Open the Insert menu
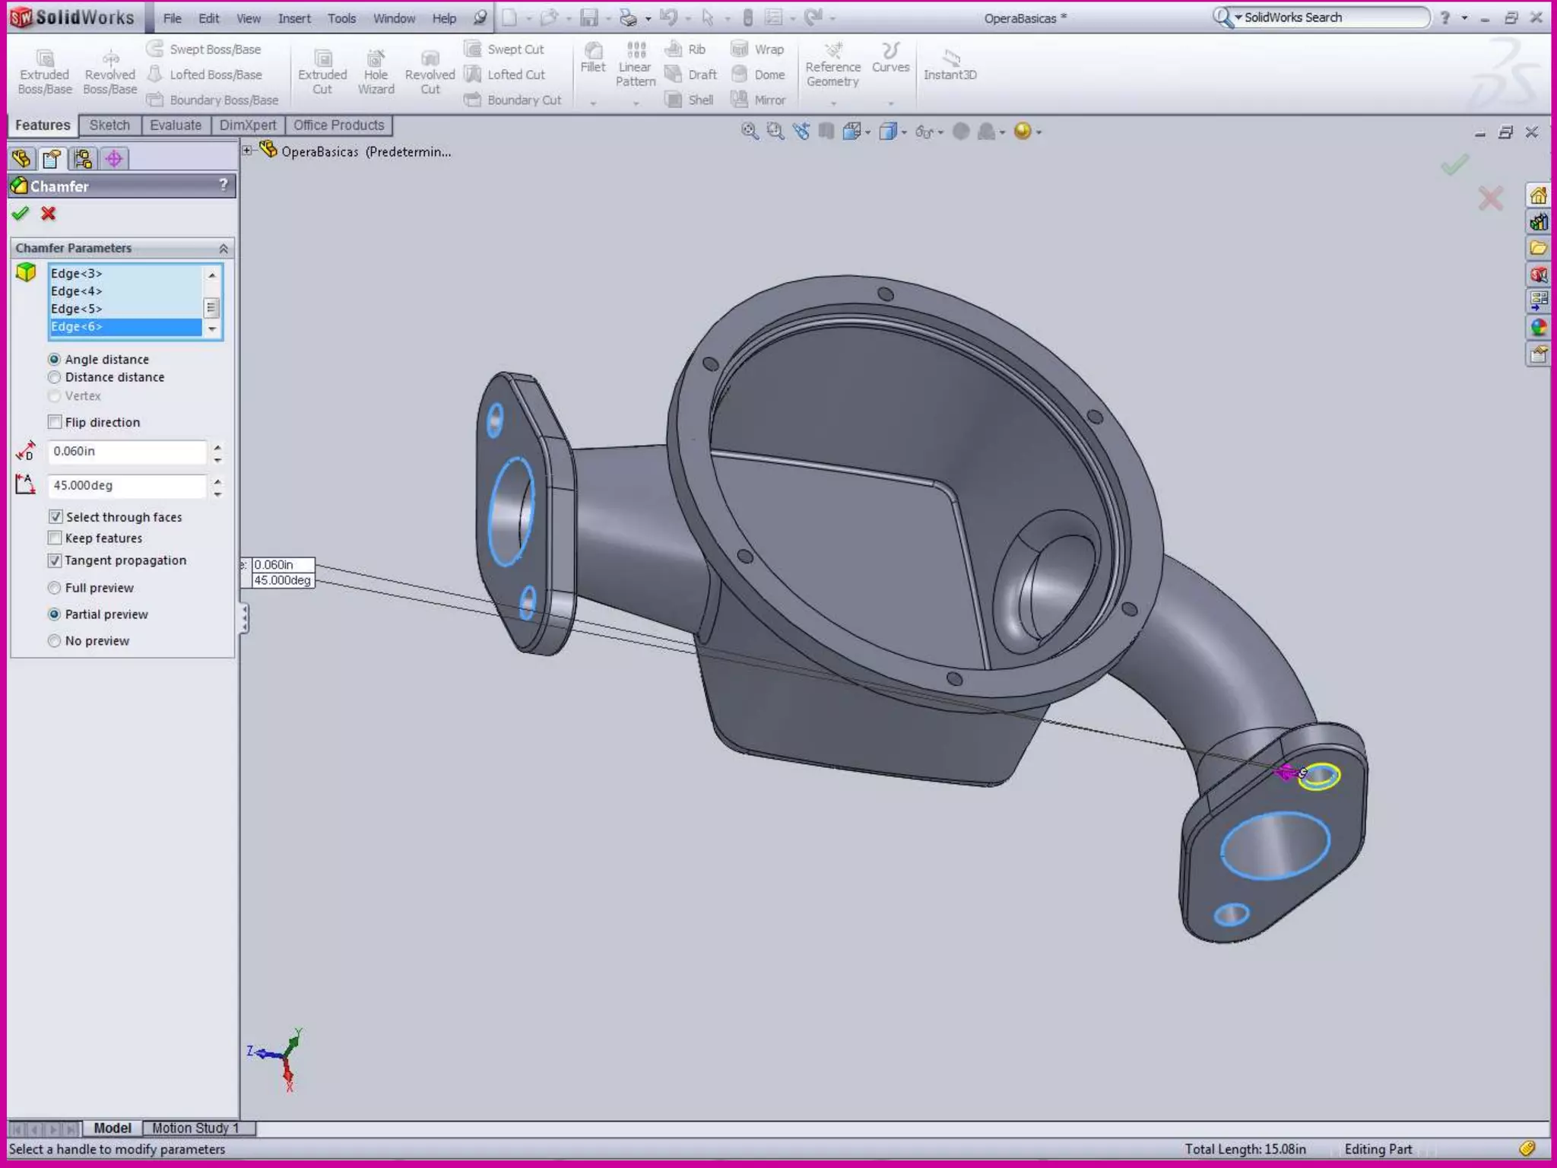The width and height of the screenshot is (1557, 1168). 293,18
